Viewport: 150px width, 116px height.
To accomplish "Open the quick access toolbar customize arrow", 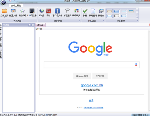I will (15, 1).
